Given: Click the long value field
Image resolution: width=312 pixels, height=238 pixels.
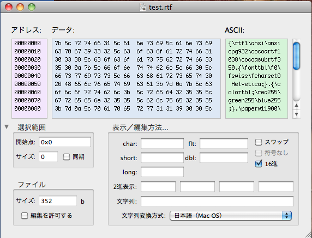Looking at the screenshot, I should [162, 172].
